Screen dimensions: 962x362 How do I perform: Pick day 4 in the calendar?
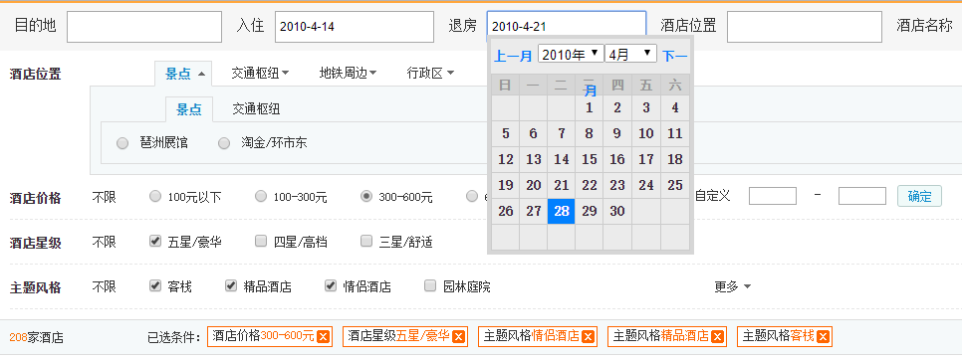(x=674, y=108)
